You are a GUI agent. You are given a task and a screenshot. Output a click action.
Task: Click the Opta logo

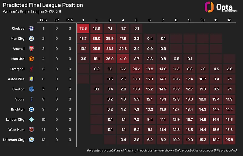[x=221, y=7]
